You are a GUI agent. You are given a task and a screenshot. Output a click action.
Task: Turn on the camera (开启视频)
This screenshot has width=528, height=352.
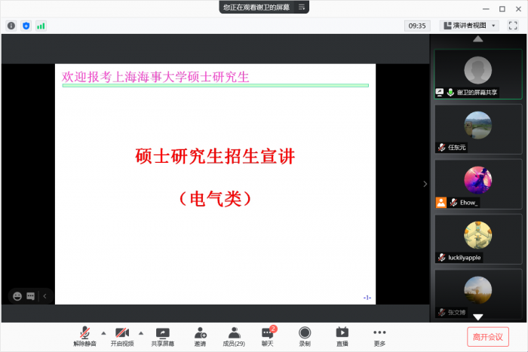[x=122, y=336]
